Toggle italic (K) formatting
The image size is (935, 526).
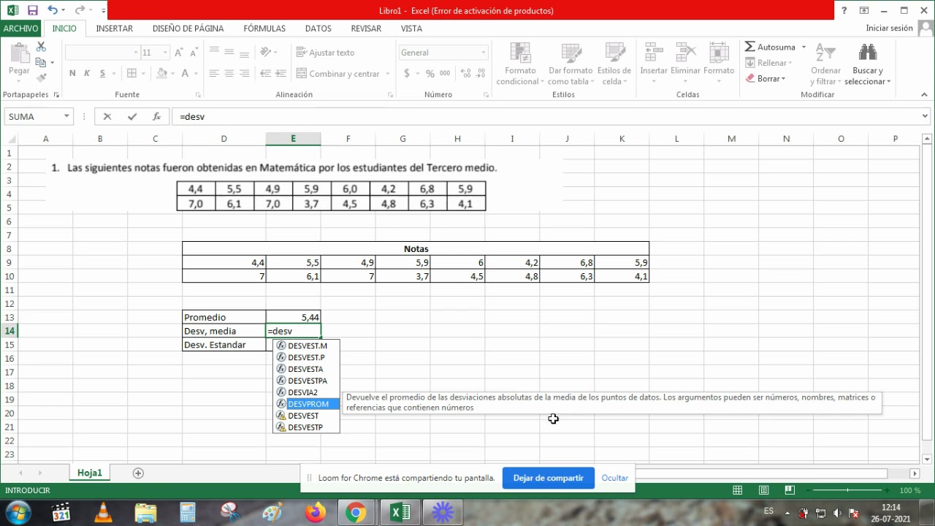[87, 73]
